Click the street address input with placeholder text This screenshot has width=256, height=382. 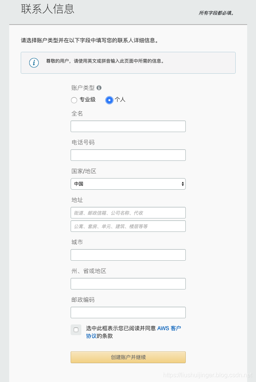point(128,212)
